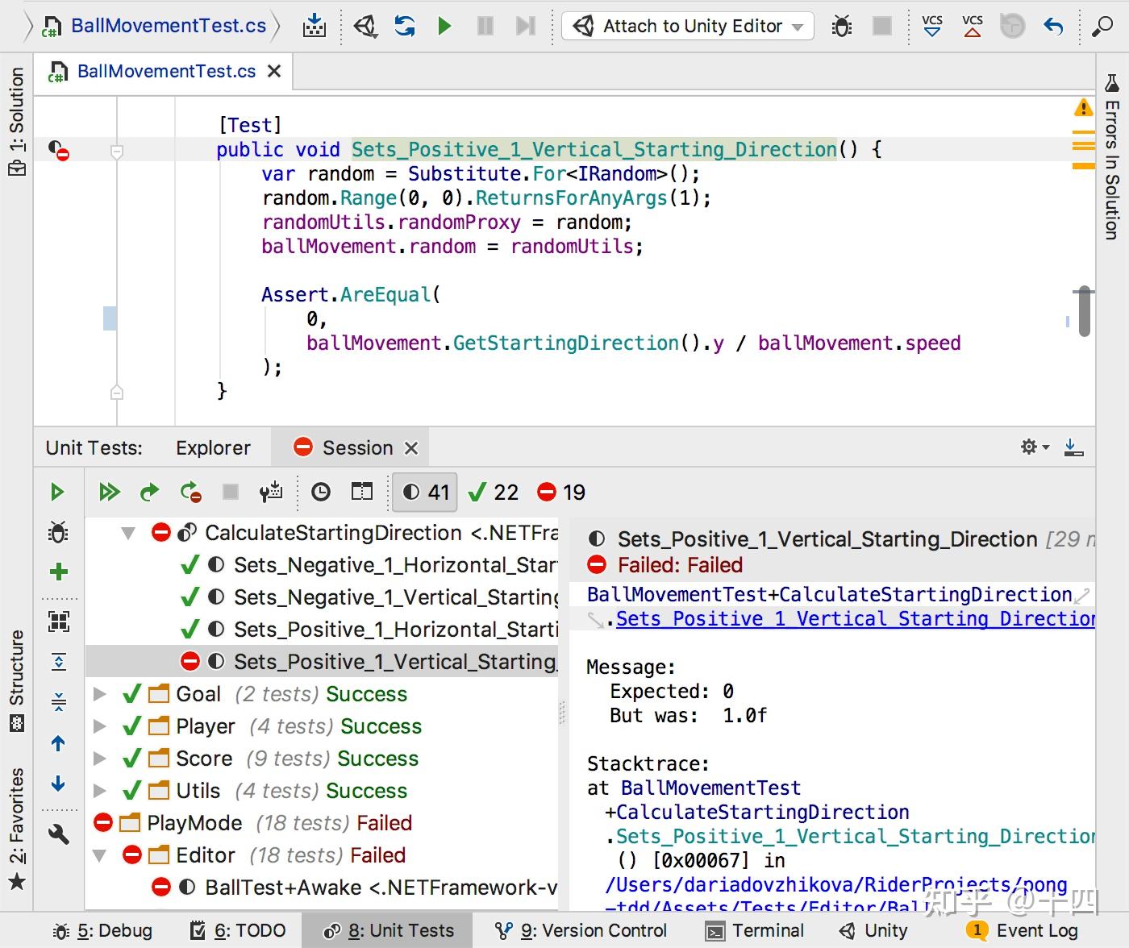Toggle the filter showing 22 passed tests
This screenshot has height=948, width=1129.
click(x=493, y=492)
